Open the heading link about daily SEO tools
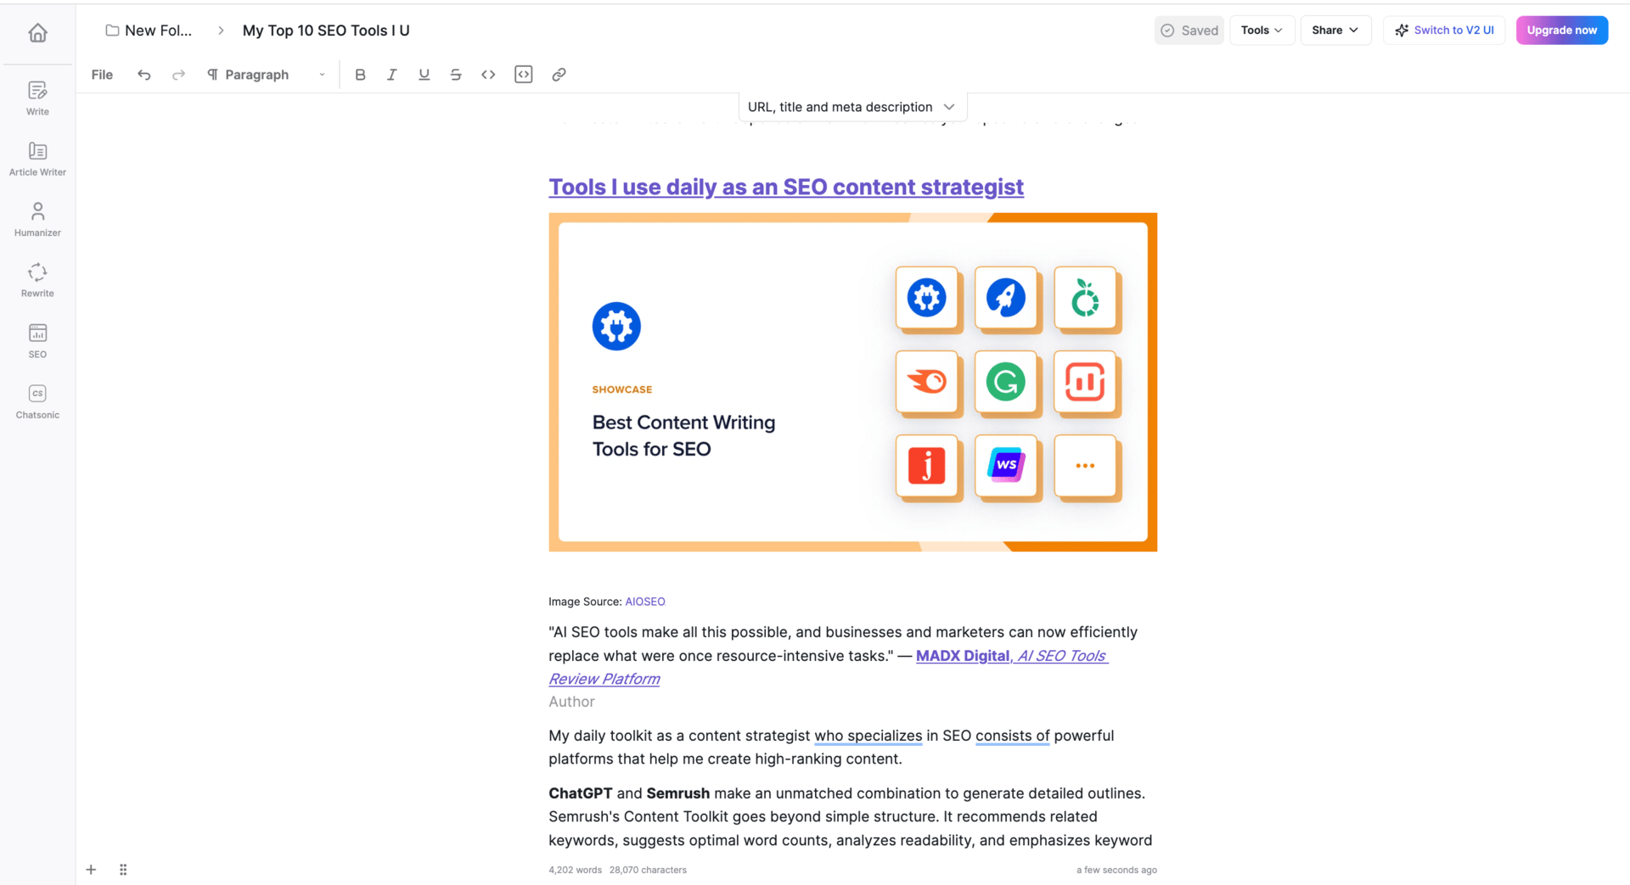The width and height of the screenshot is (1630, 885). pyautogui.click(x=786, y=187)
